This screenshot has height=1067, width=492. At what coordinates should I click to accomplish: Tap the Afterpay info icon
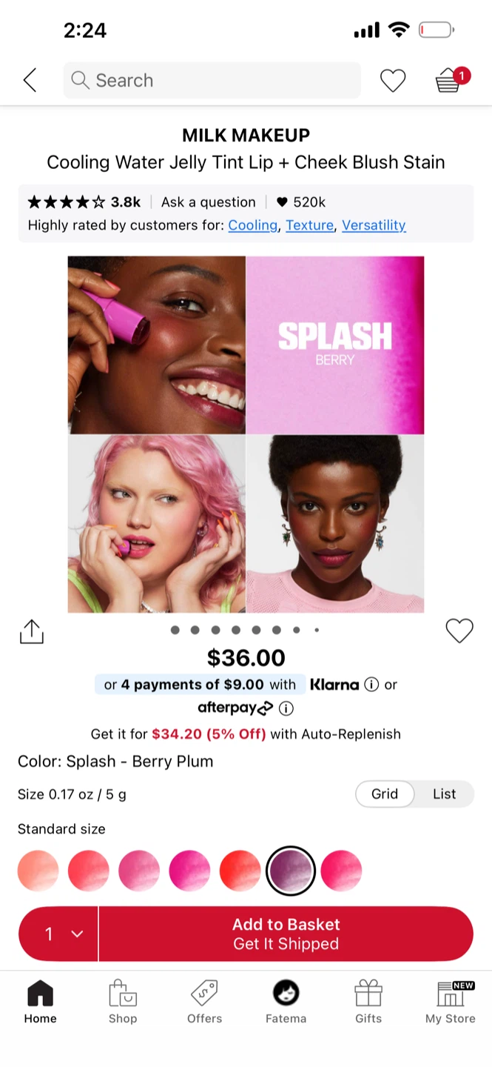pyautogui.click(x=286, y=708)
